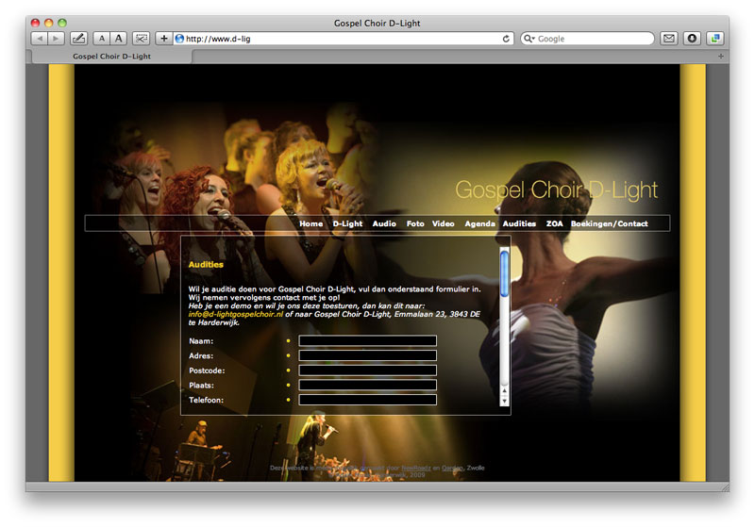The height and width of the screenshot is (527, 755).
Task: Open the Audities menu item
Action: tap(519, 223)
